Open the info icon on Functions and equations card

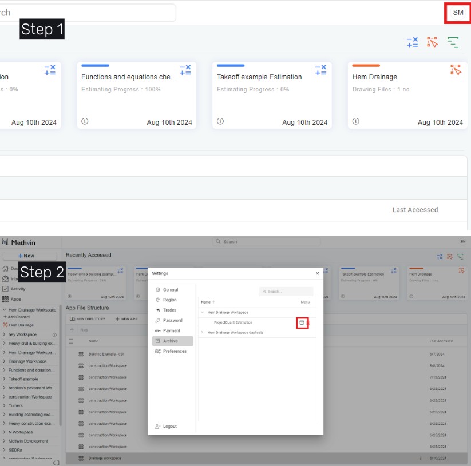85,122
